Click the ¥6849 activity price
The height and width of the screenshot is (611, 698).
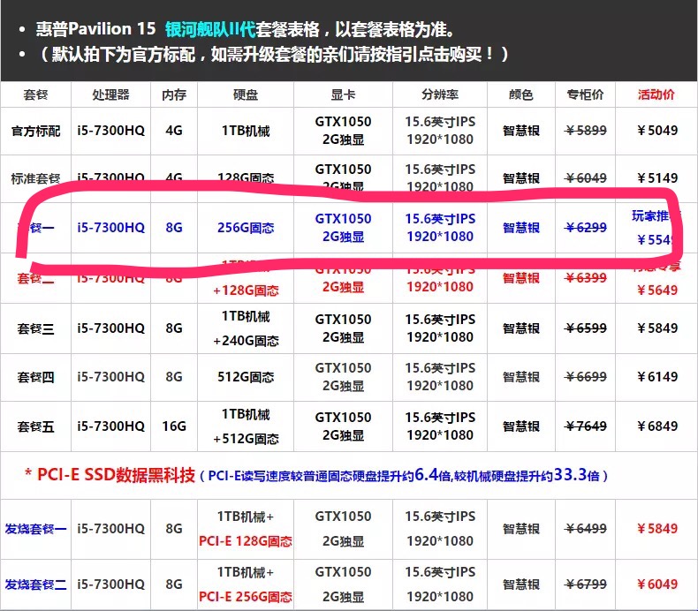[x=657, y=426]
